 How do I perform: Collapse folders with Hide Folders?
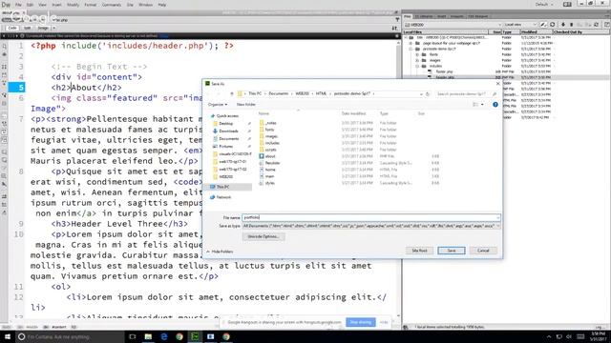tap(221, 252)
